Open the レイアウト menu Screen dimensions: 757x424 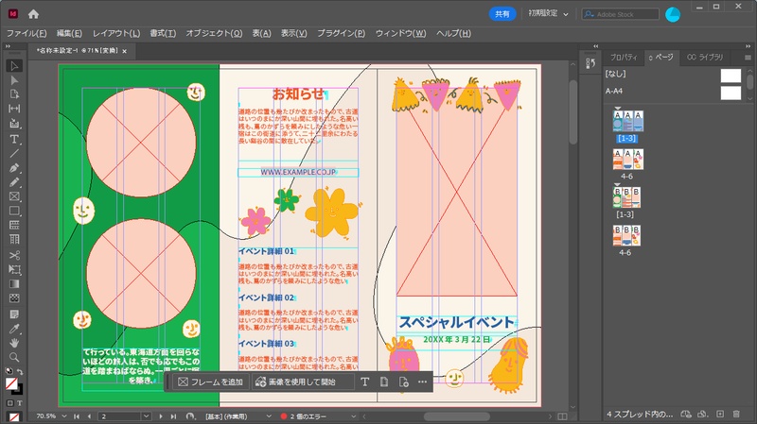tap(116, 33)
